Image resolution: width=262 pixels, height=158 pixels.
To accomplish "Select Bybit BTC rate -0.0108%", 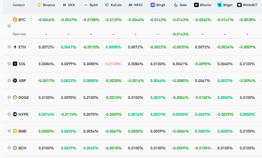I will tap(91, 20).
